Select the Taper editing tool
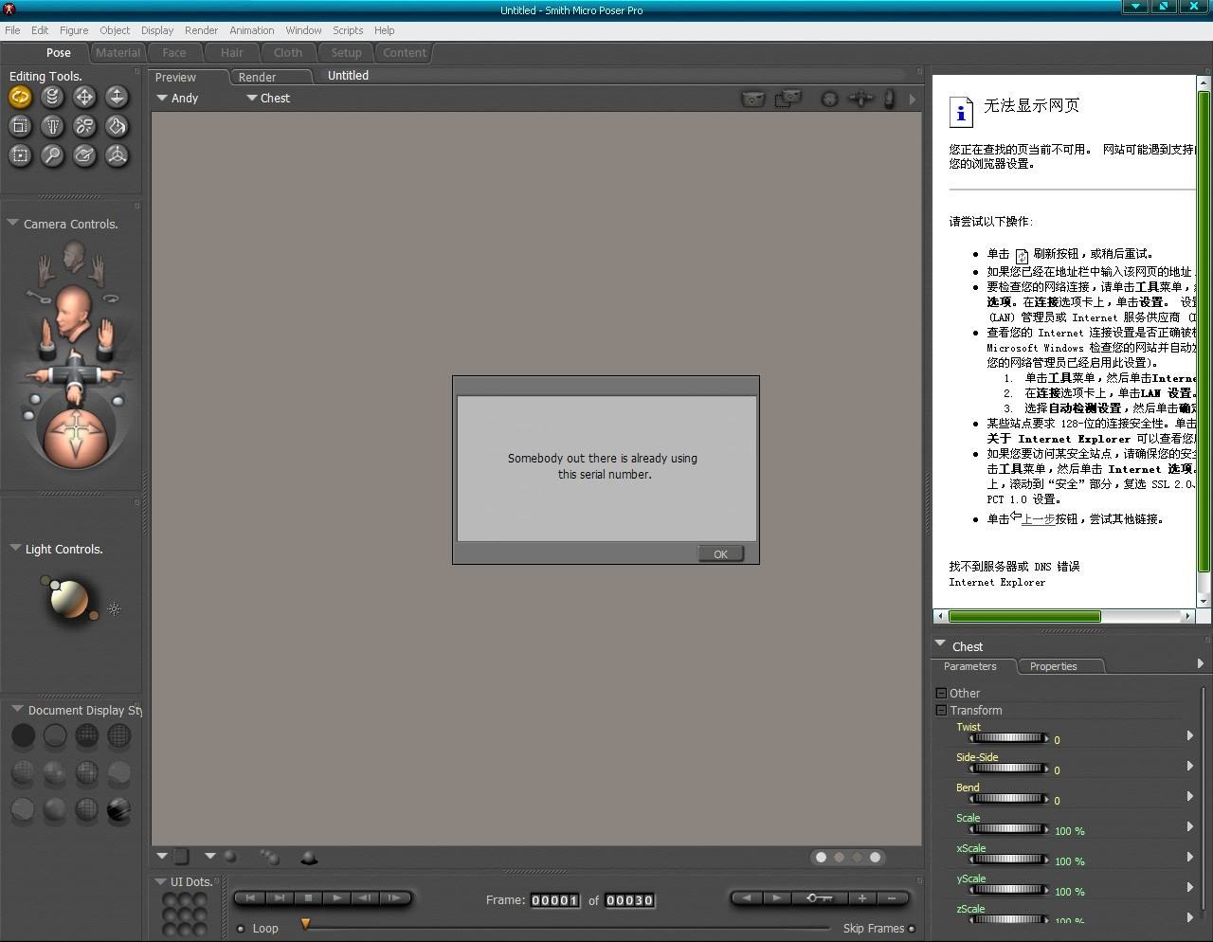Viewport: 1213px width, 942px height. pyautogui.click(x=52, y=126)
